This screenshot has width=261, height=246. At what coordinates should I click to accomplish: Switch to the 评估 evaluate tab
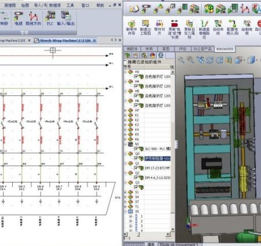tap(183, 49)
